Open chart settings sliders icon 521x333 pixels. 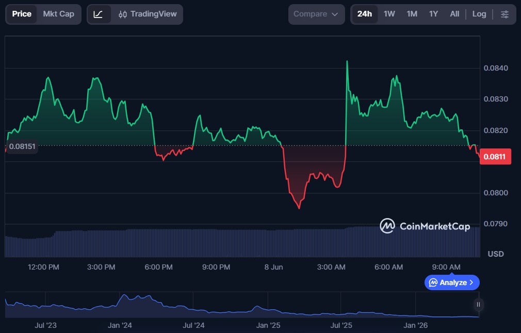tap(504, 14)
